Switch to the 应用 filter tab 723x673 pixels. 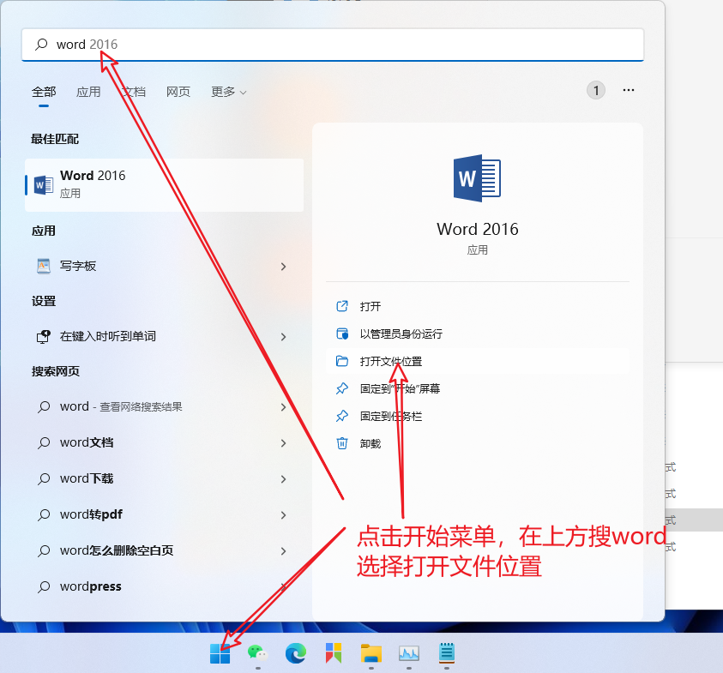pyautogui.click(x=88, y=92)
